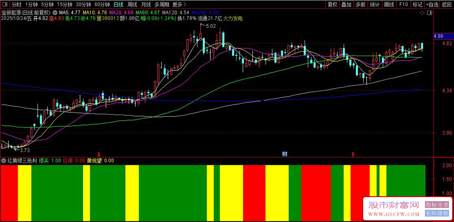Click the 复权 adjustment button
The image size is (454, 222).
[332, 5]
